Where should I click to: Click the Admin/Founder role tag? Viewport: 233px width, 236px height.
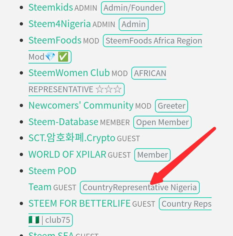point(133,8)
